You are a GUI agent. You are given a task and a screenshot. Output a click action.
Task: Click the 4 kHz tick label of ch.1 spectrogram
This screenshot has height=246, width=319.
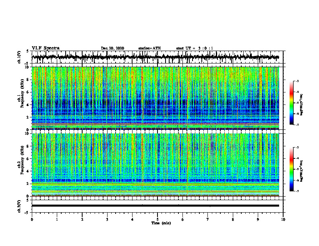pyautogui.click(x=28, y=105)
